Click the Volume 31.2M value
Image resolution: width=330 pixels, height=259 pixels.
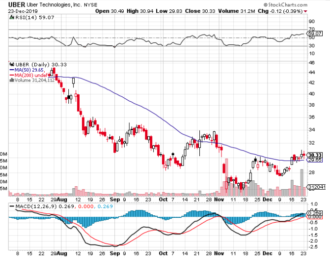pyautogui.click(x=237, y=11)
